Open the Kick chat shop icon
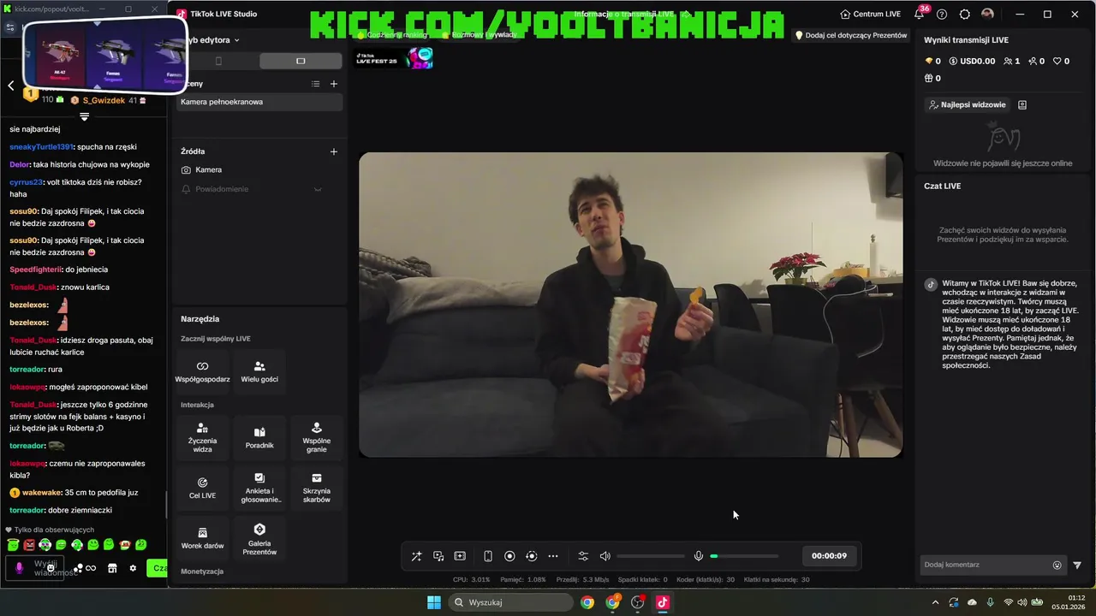The height and width of the screenshot is (616, 1096). [112, 568]
